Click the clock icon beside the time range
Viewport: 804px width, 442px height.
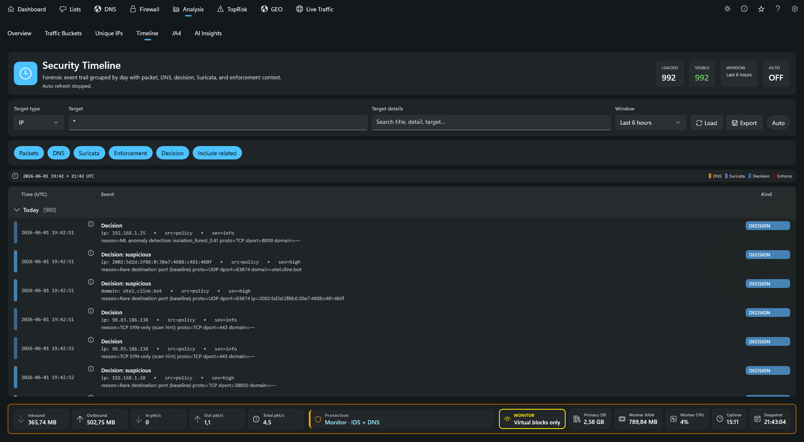point(15,176)
